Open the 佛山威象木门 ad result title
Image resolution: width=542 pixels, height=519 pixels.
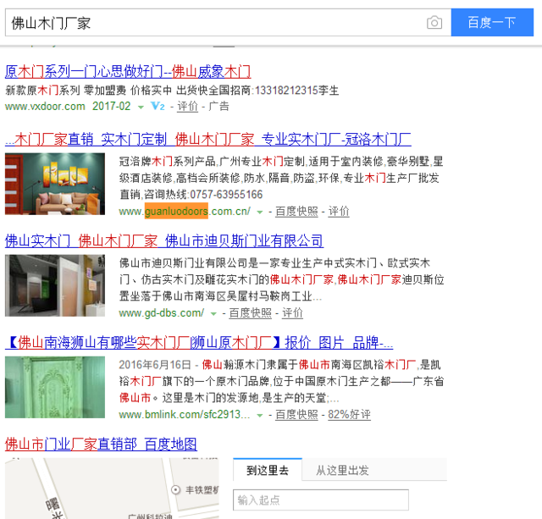[128, 71]
